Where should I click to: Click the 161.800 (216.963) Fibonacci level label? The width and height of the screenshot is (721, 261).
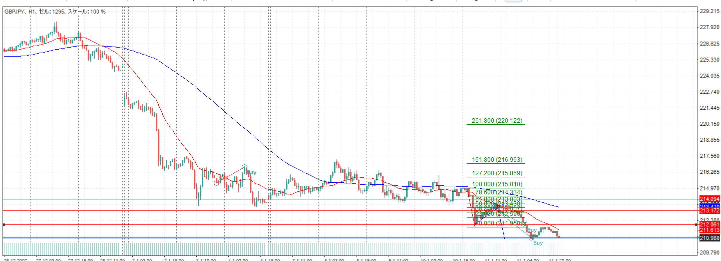[497, 160]
